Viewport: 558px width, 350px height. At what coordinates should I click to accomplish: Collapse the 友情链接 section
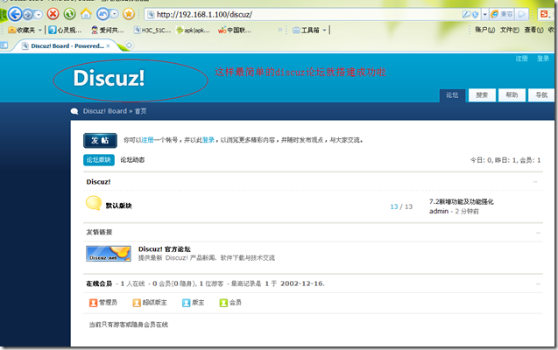click(538, 233)
